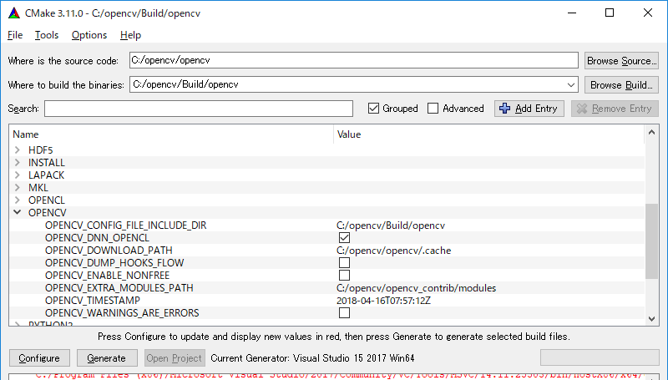Click the Open Project button

[175, 358]
